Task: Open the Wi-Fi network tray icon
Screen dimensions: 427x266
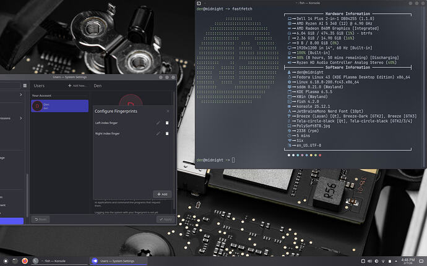Action: point(383,261)
